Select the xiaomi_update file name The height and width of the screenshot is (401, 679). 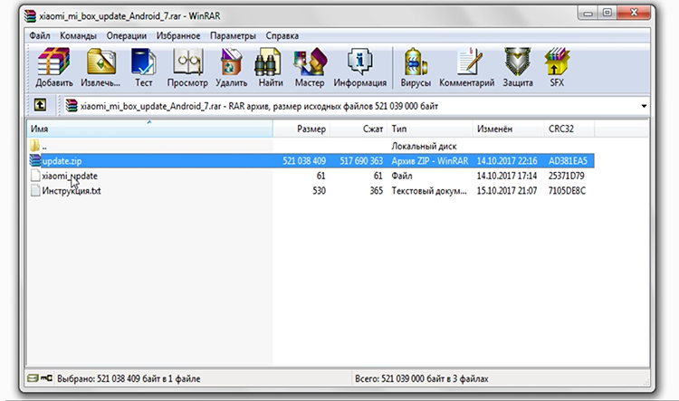70,176
